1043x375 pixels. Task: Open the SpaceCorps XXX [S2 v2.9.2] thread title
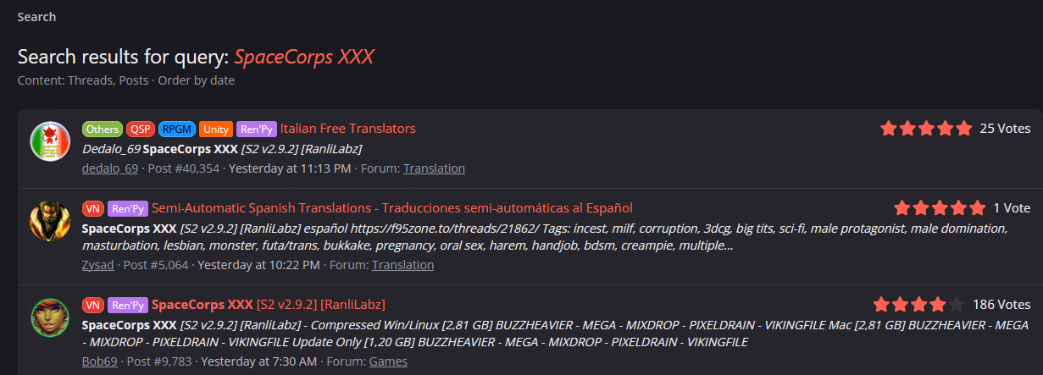269,305
